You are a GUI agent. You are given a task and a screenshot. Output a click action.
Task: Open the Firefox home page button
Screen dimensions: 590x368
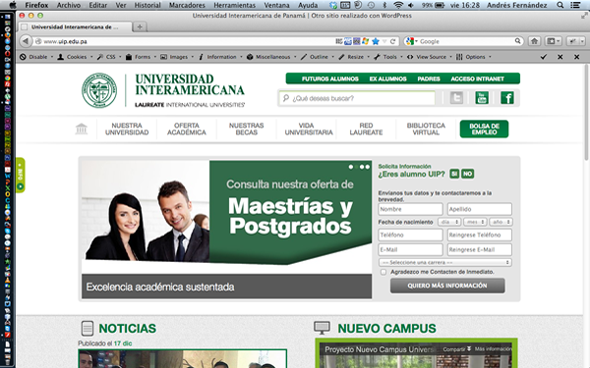[534, 41]
